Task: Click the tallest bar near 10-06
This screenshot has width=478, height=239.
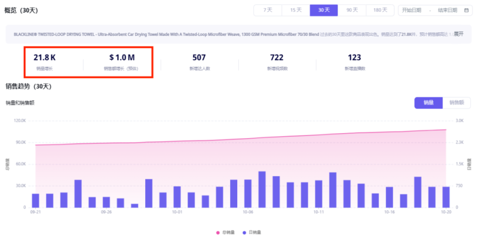Action: coord(262,189)
